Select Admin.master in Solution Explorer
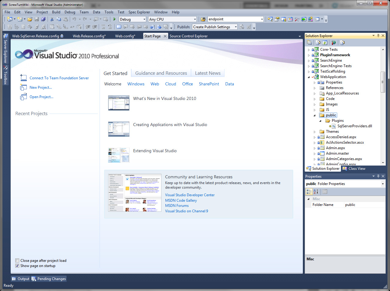This screenshot has width=390, height=291. coord(337,153)
